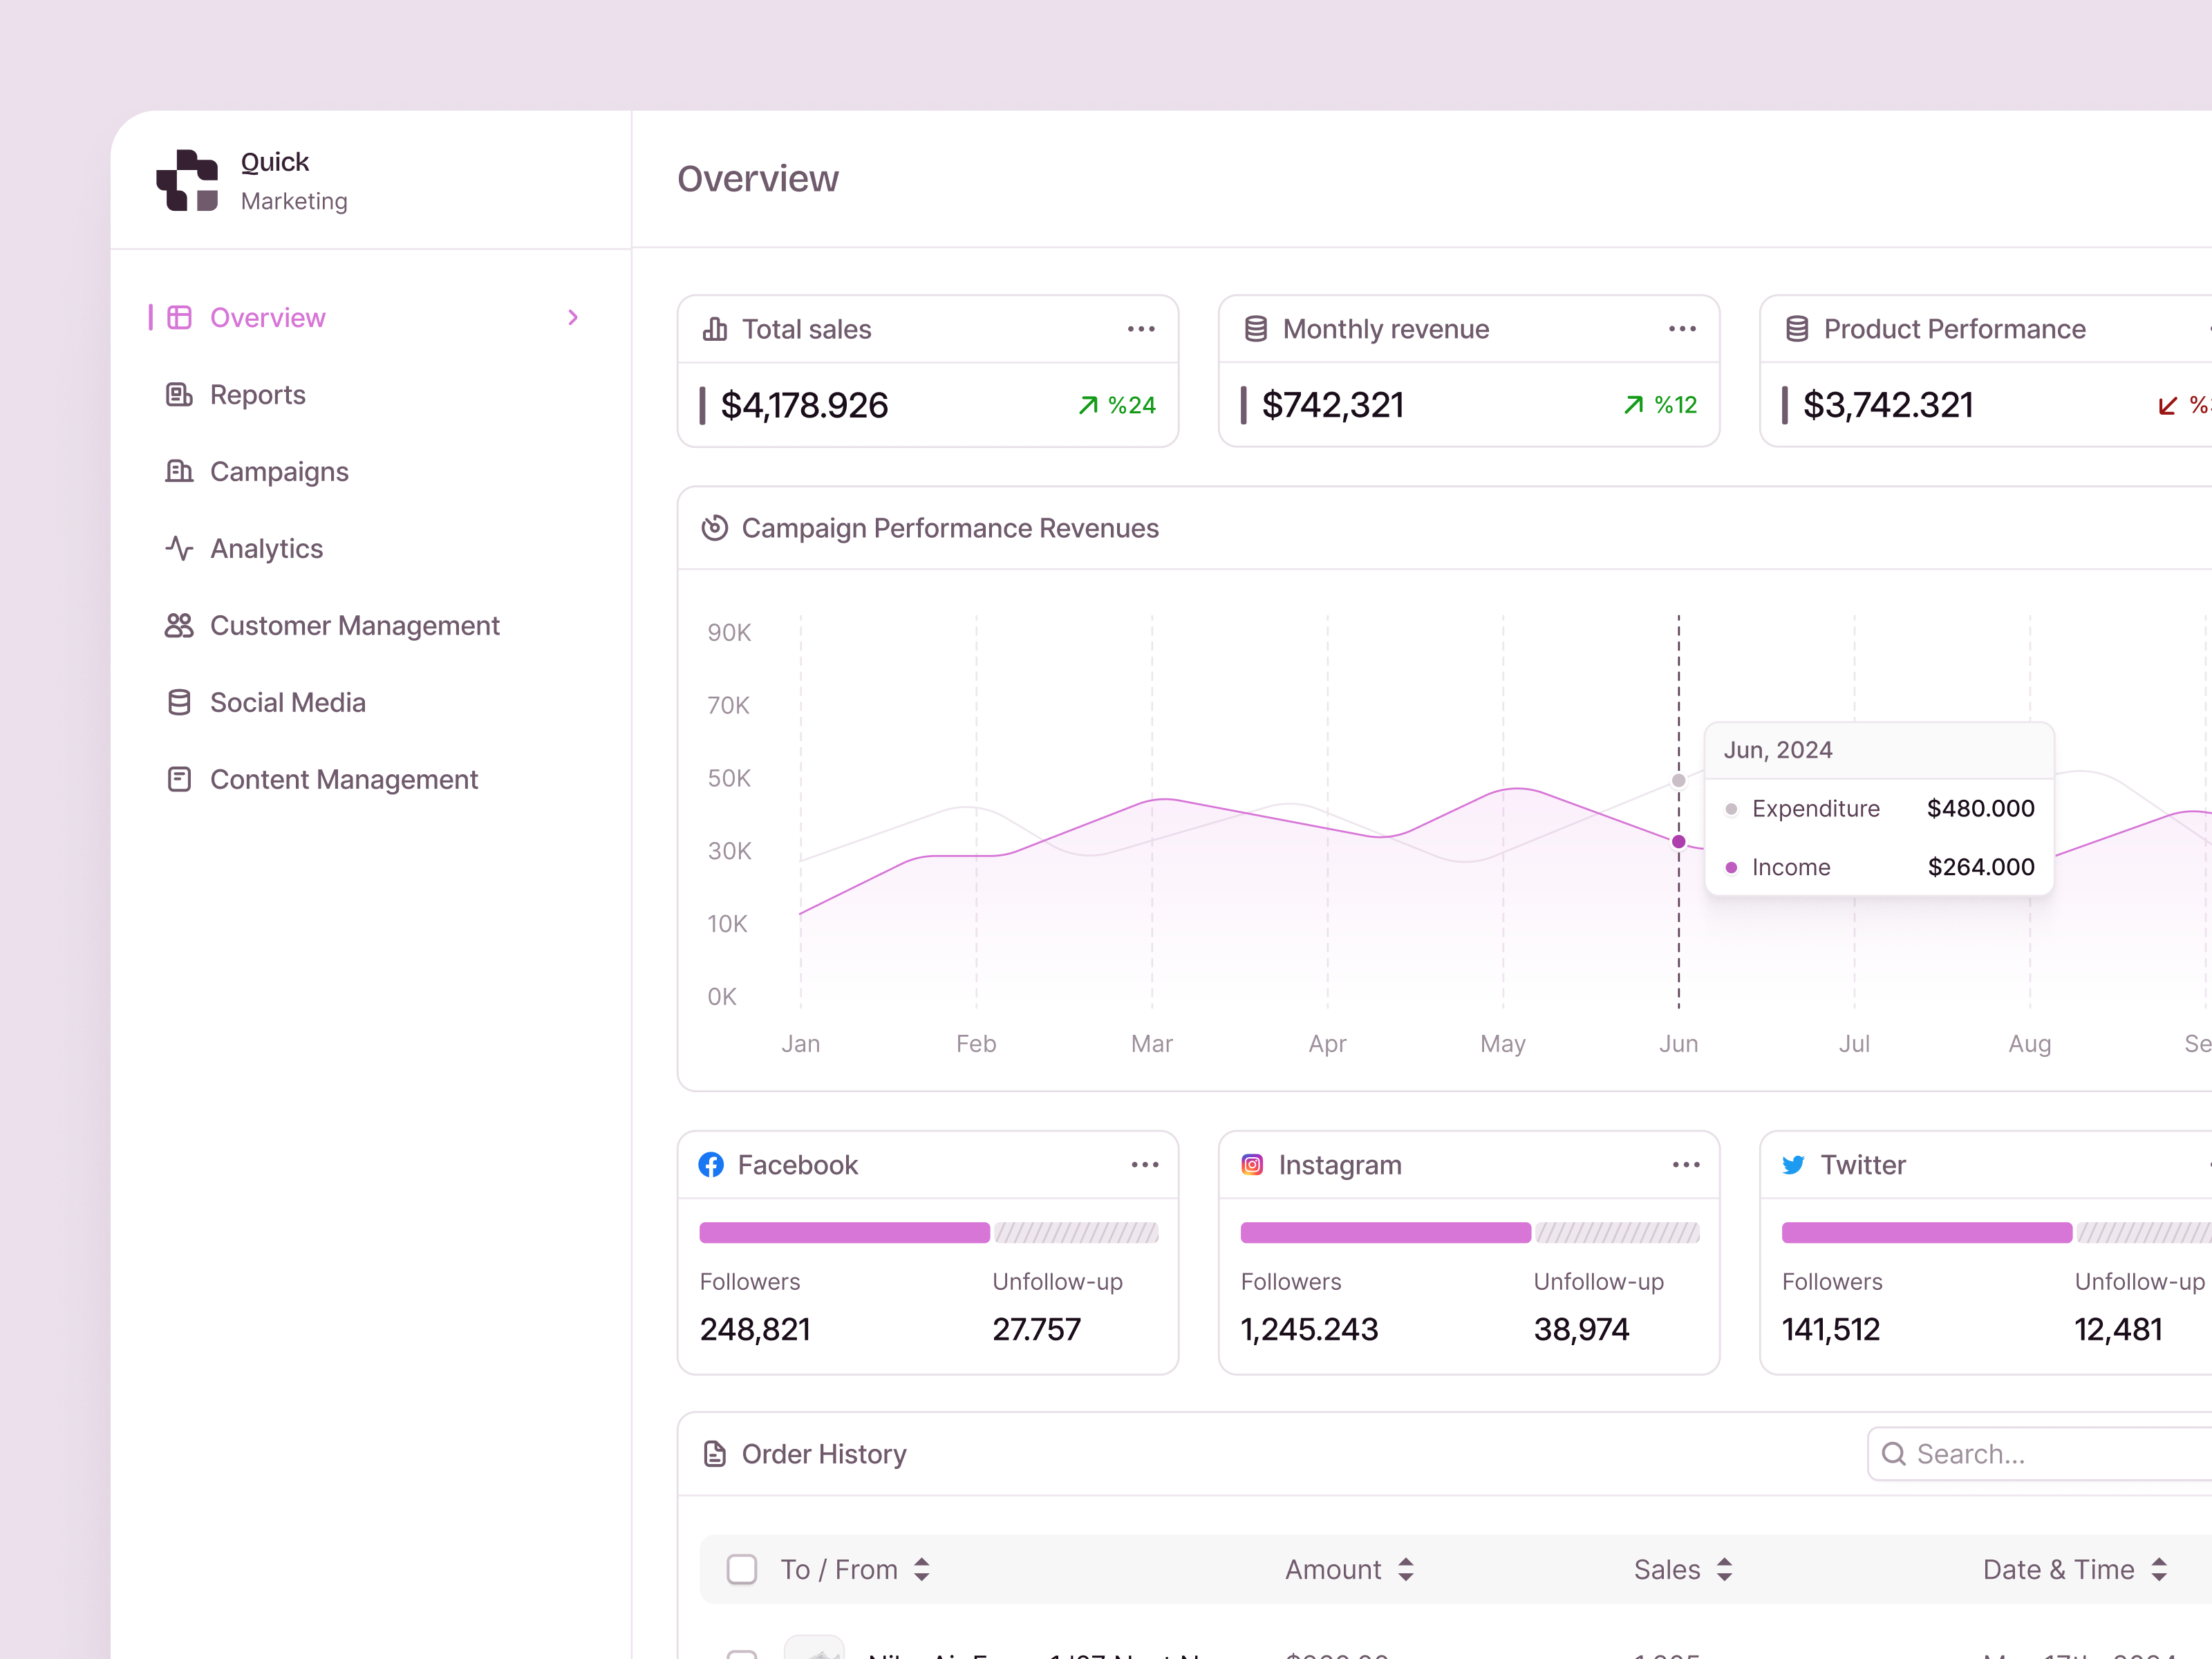Screen dimensions: 2212x1659
Task: Open the Overview sidebar item
Action: click(x=366, y=318)
